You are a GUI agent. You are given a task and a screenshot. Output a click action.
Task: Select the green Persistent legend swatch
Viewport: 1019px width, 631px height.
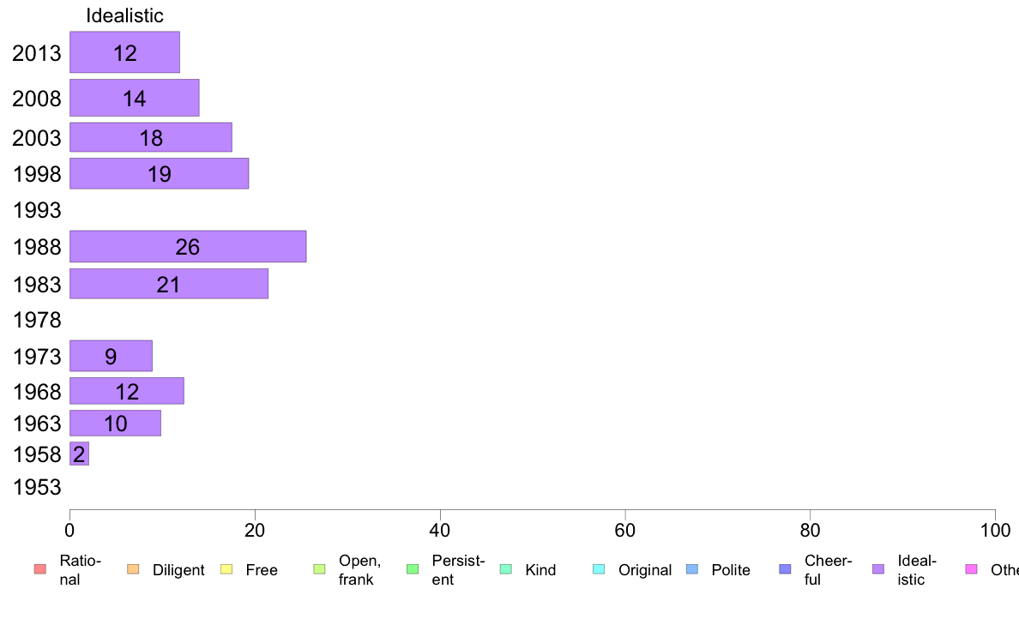413,569
